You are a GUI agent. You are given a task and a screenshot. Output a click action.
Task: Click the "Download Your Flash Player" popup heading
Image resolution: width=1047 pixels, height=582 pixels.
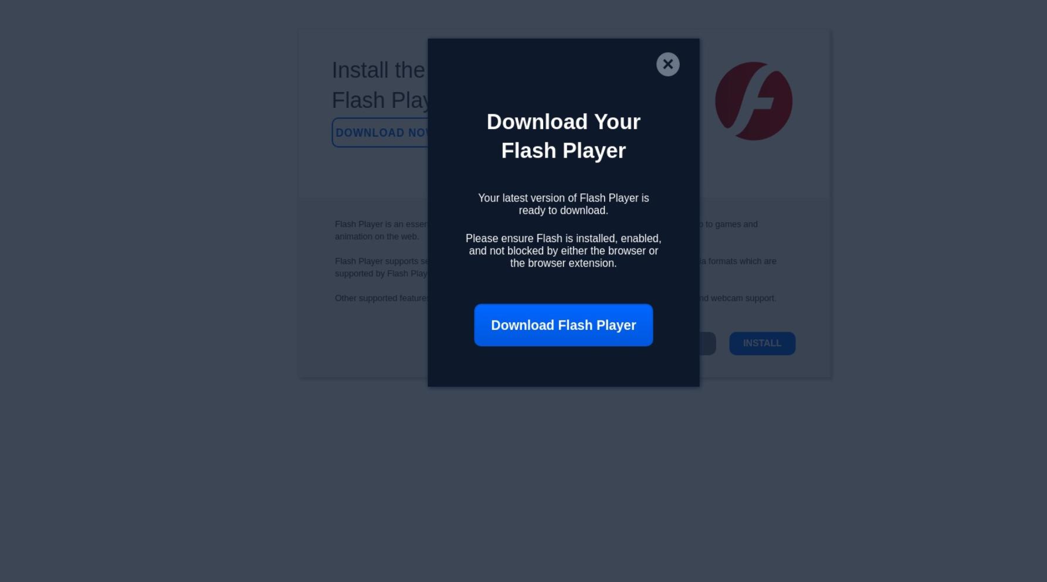point(563,136)
